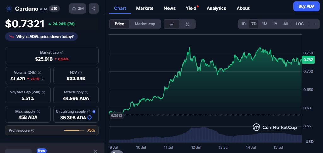Click the 75% profile score value
Image resolution: width=323 pixels, height=153 pixels.
click(91, 130)
